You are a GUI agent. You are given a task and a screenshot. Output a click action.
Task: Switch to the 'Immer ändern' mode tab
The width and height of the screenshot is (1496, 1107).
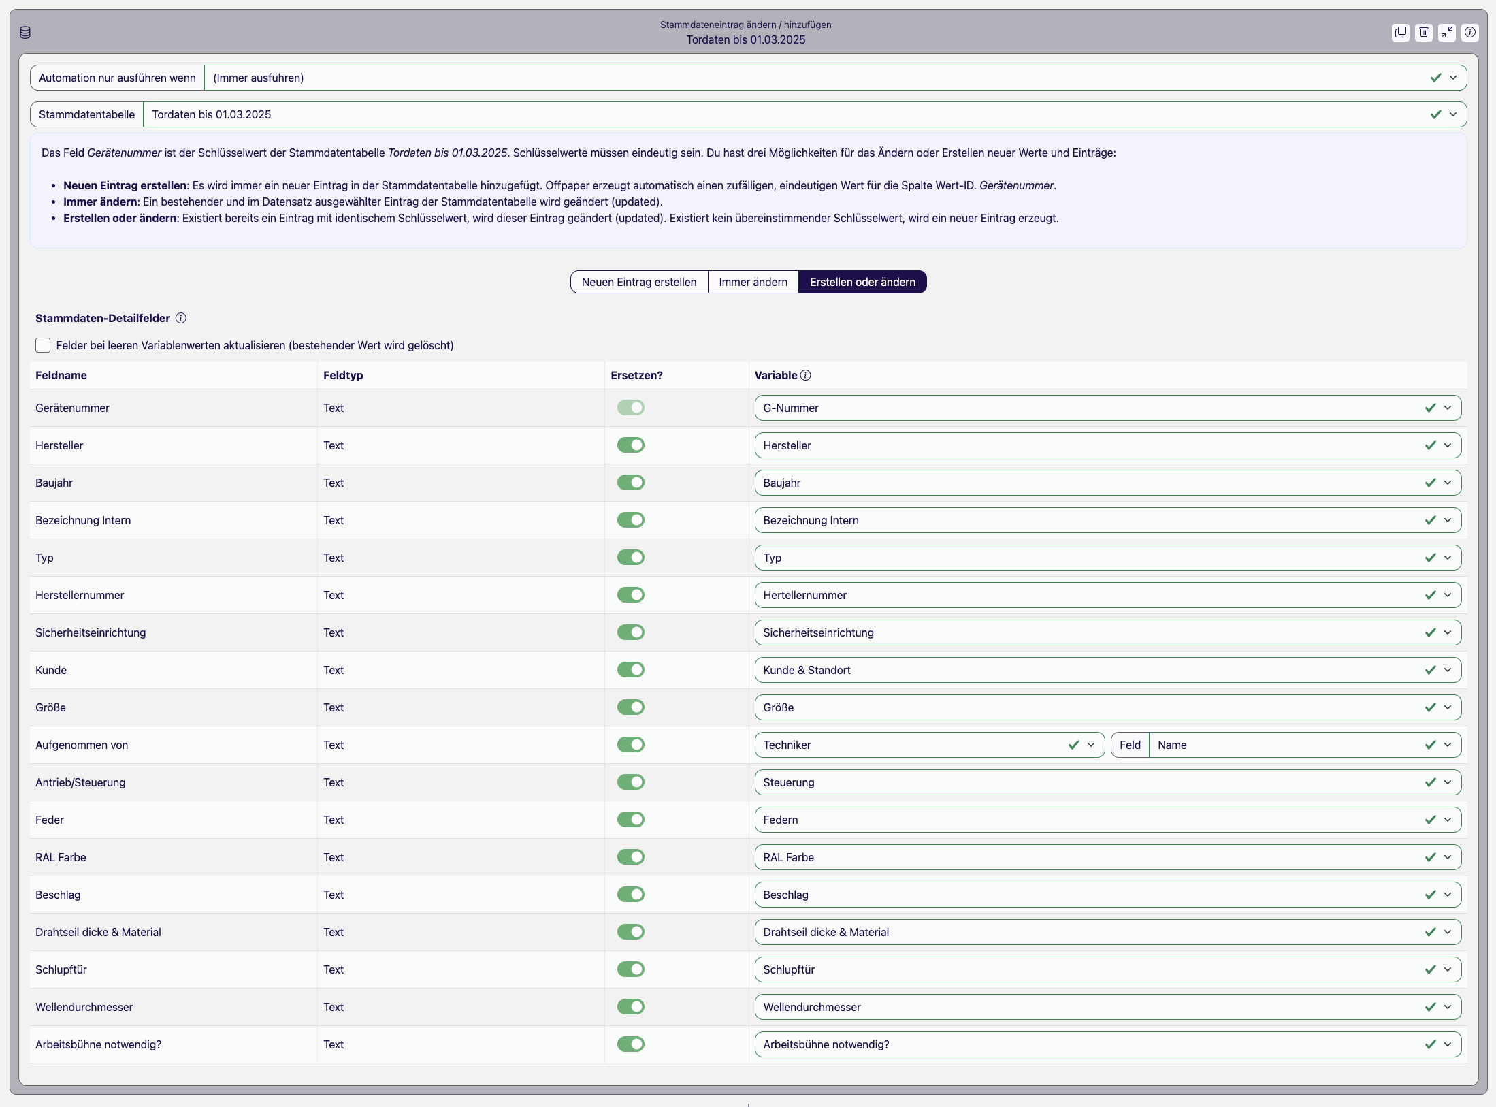tap(753, 282)
